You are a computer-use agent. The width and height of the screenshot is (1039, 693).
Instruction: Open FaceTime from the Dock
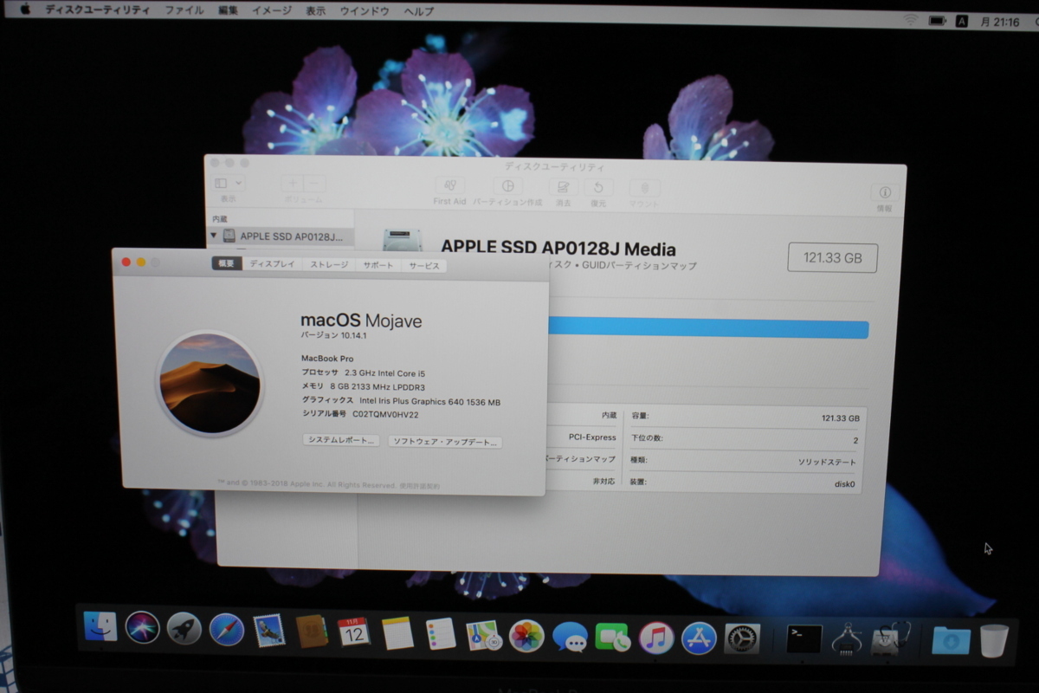[613, 638]
